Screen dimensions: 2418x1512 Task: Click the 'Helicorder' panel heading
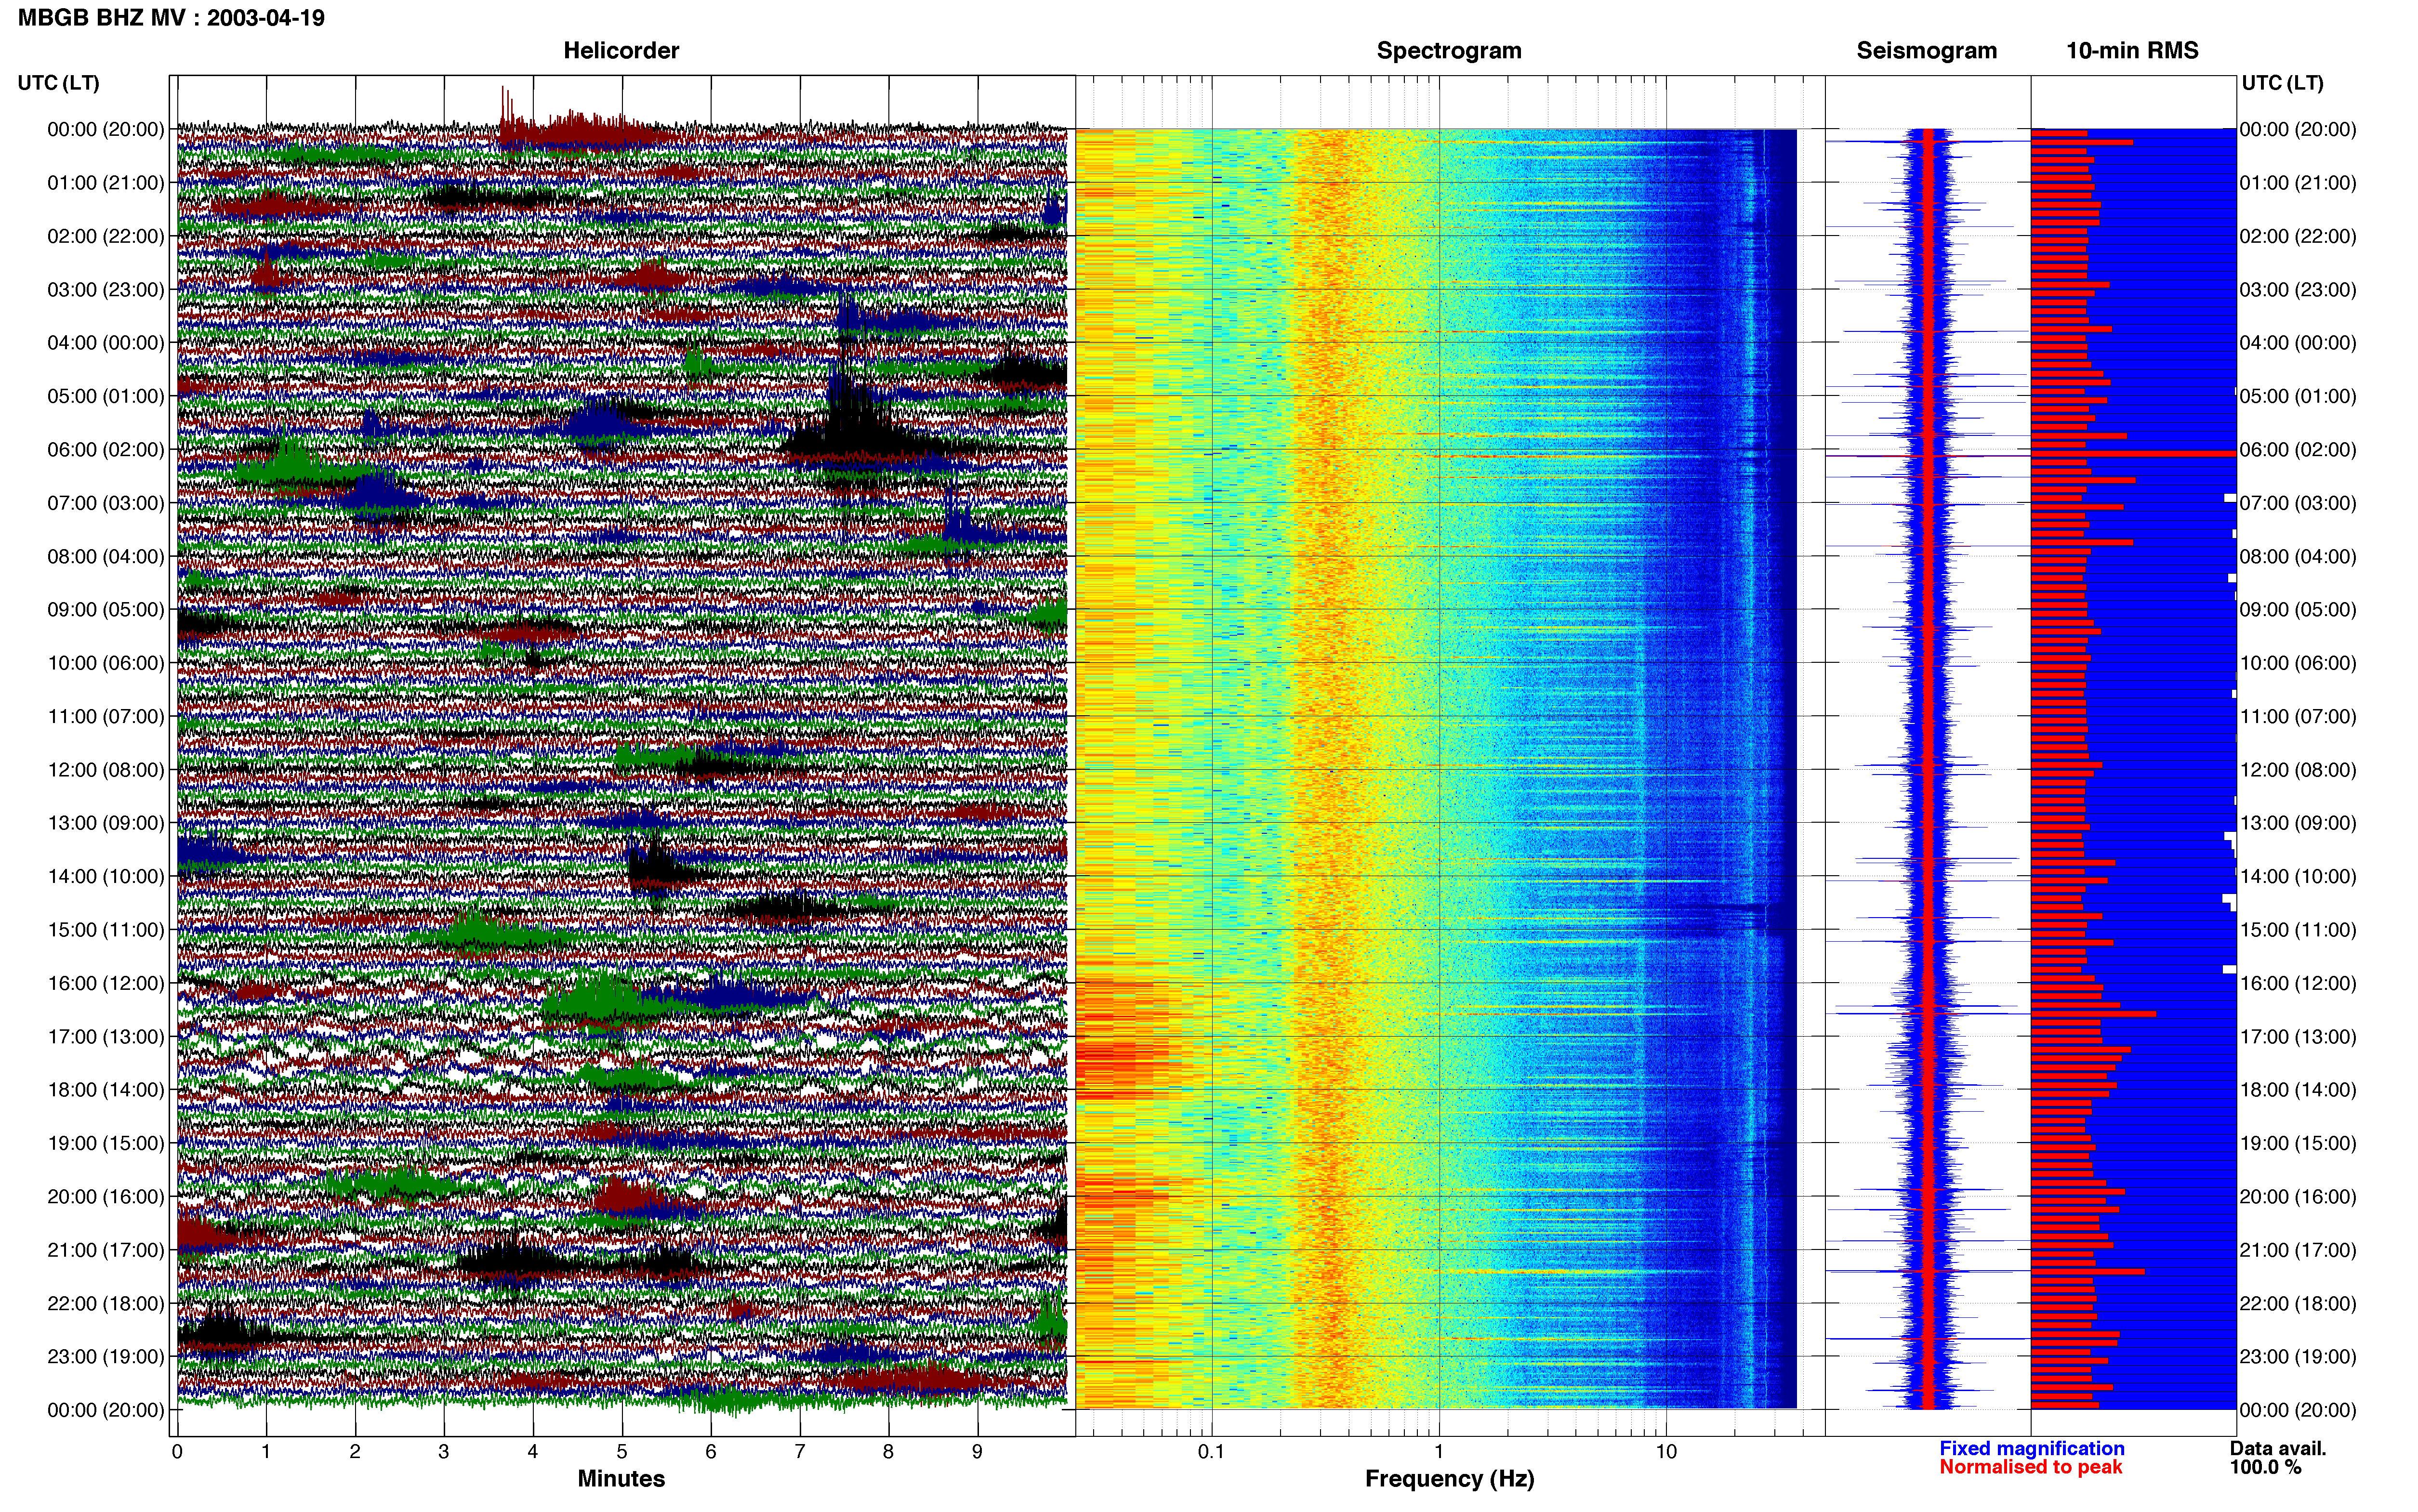coord(621,50)
